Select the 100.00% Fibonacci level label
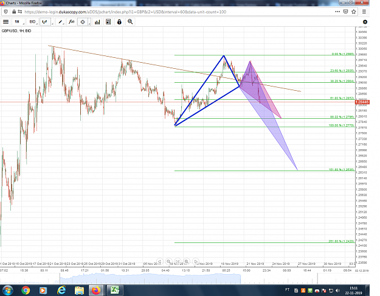380x296 pixels. pyautogui.click(x=341, y=125)
